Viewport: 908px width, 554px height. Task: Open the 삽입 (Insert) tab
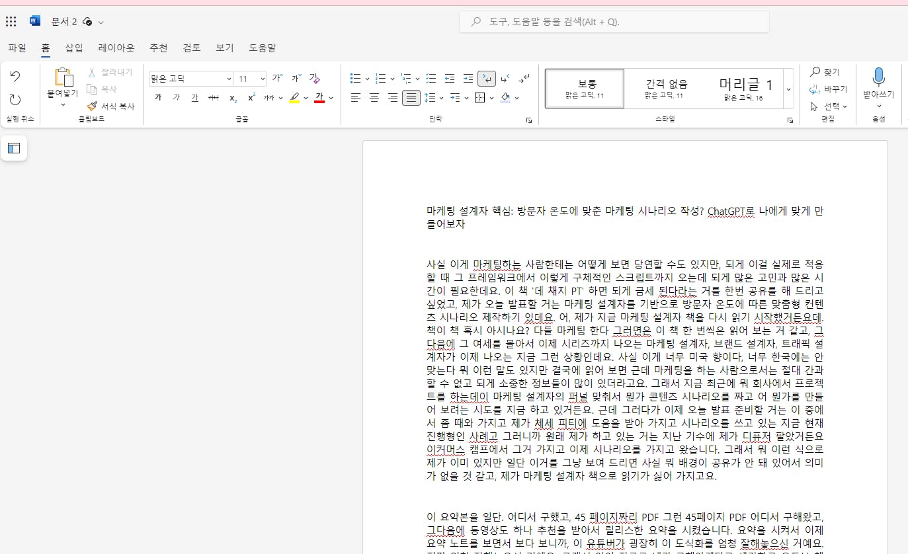(x=74, y=48)
